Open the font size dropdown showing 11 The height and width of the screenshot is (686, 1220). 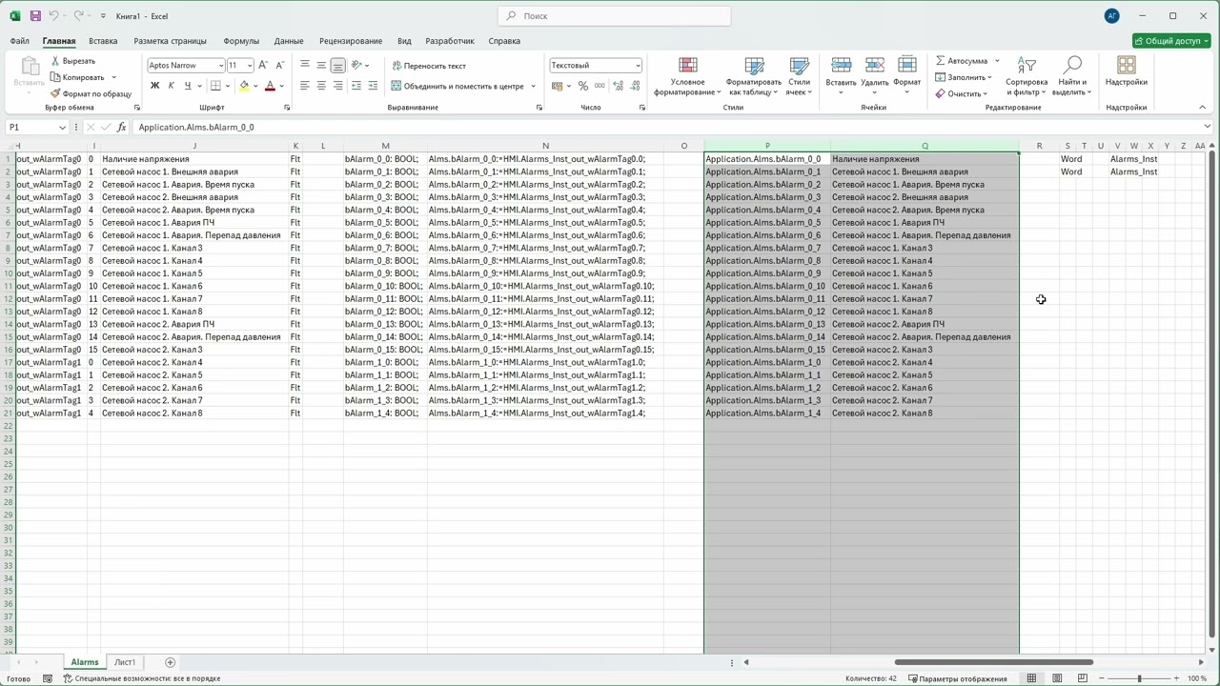250,66
